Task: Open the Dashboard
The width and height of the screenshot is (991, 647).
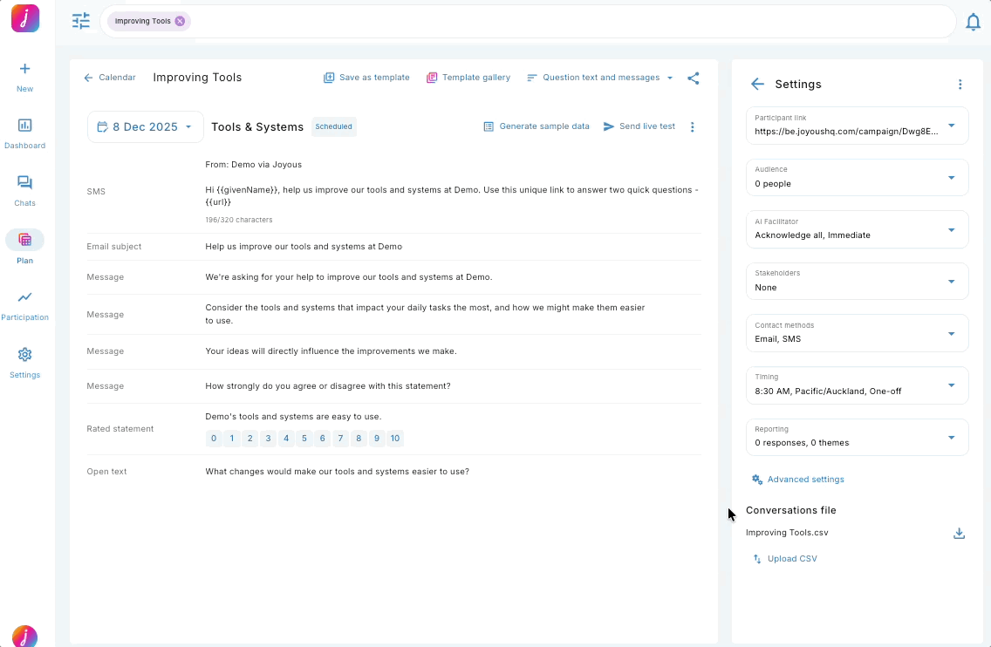Action: pos(24,131)
